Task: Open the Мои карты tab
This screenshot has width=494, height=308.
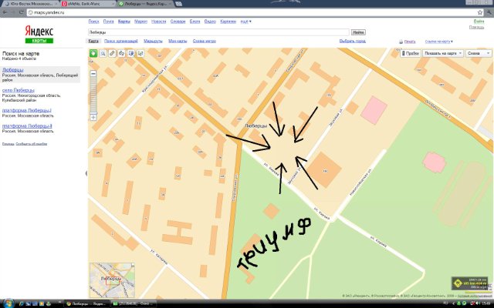Action: (x=178, y=41)
